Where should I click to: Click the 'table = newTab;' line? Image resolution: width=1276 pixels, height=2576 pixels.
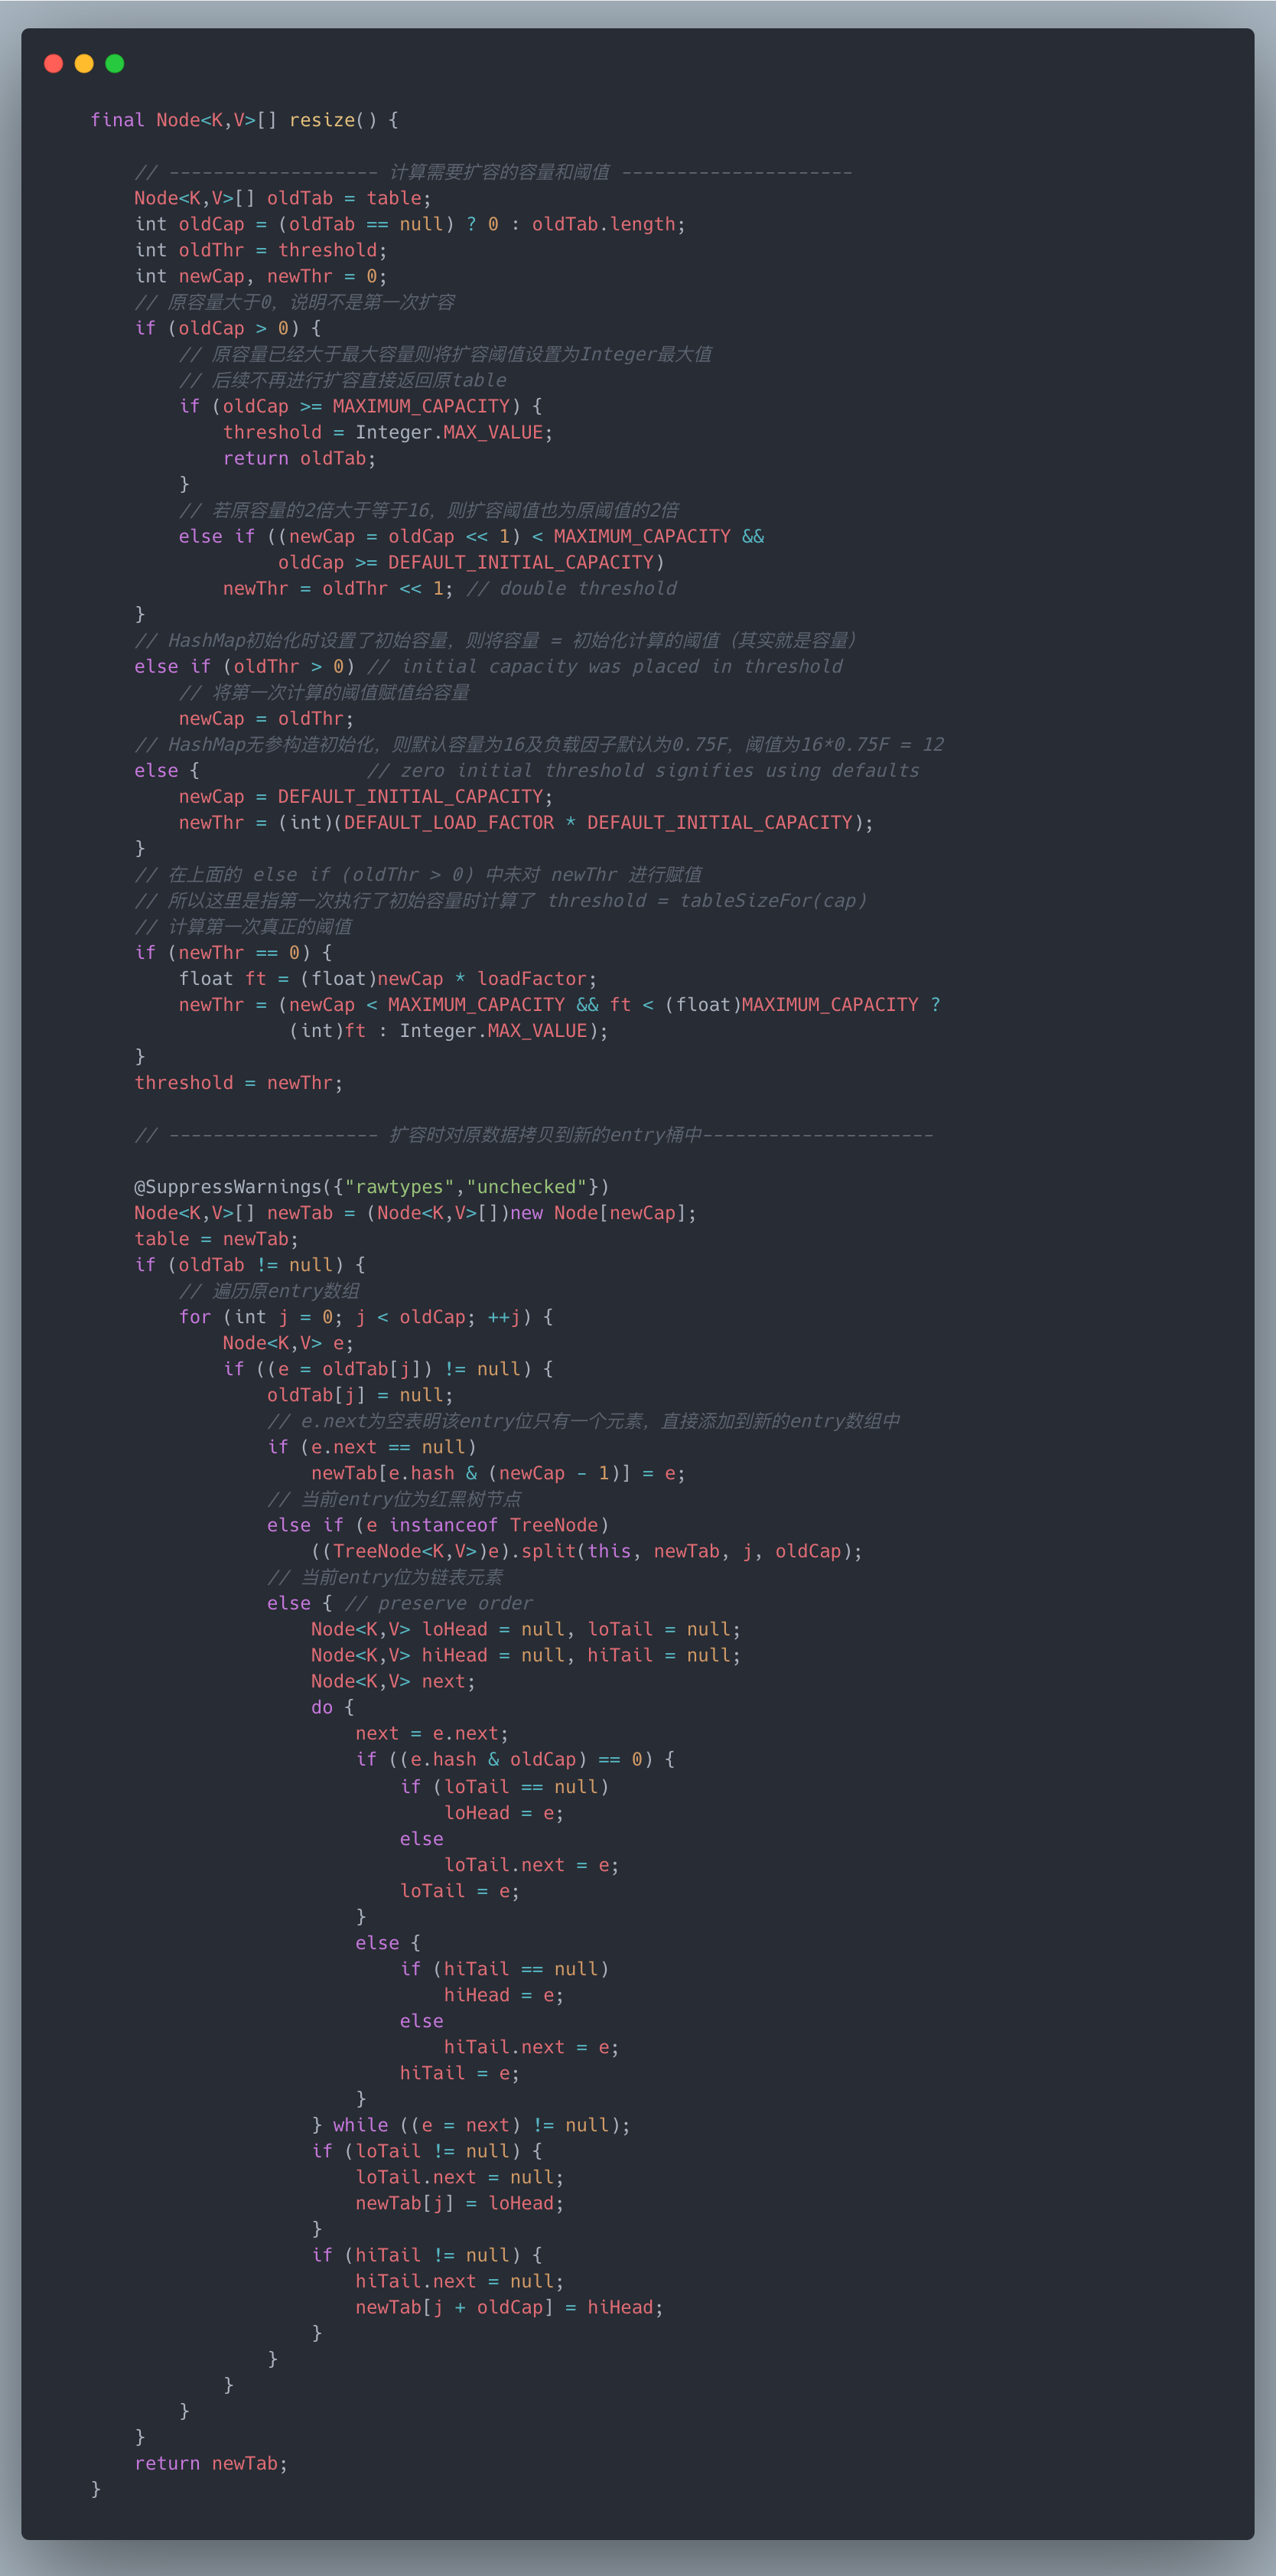216,1238
